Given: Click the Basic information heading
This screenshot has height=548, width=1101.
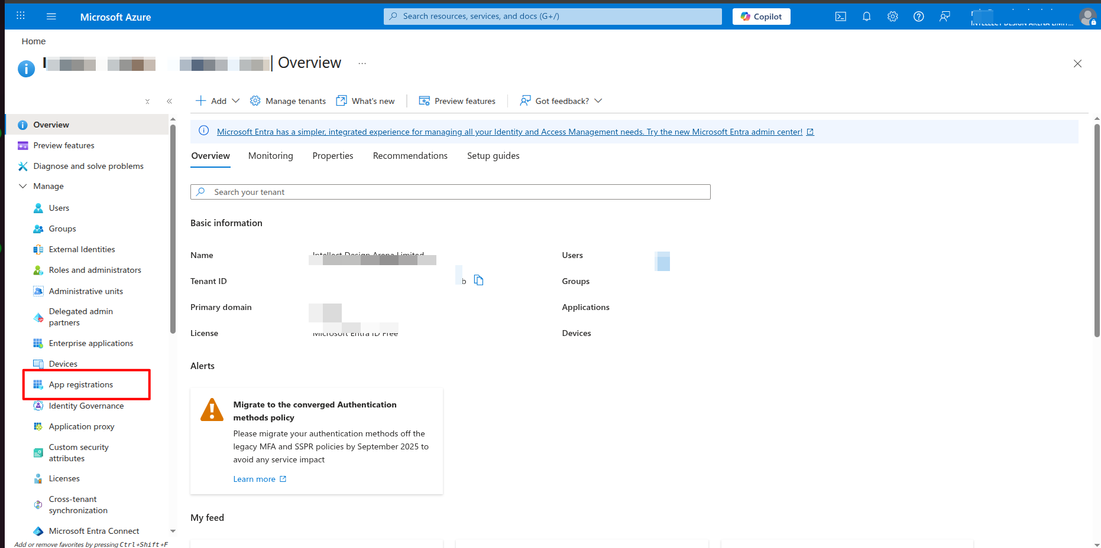Looking at the screenshot, I should (226, 223).
